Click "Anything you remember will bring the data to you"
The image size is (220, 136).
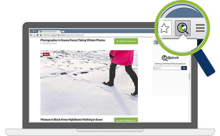(x=170, y=64)
